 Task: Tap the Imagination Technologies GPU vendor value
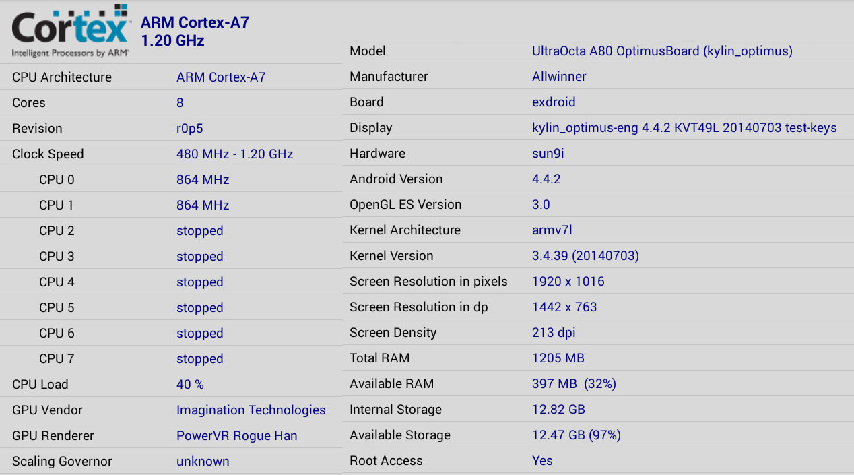251,410
